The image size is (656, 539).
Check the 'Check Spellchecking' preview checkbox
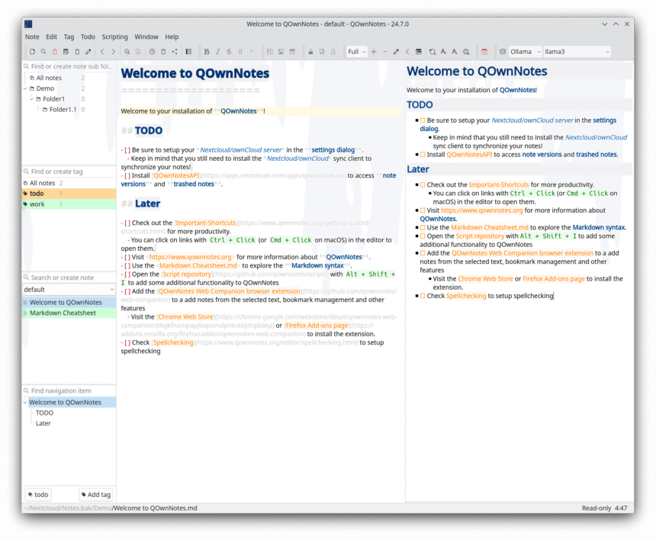click(x=423, y=296)
